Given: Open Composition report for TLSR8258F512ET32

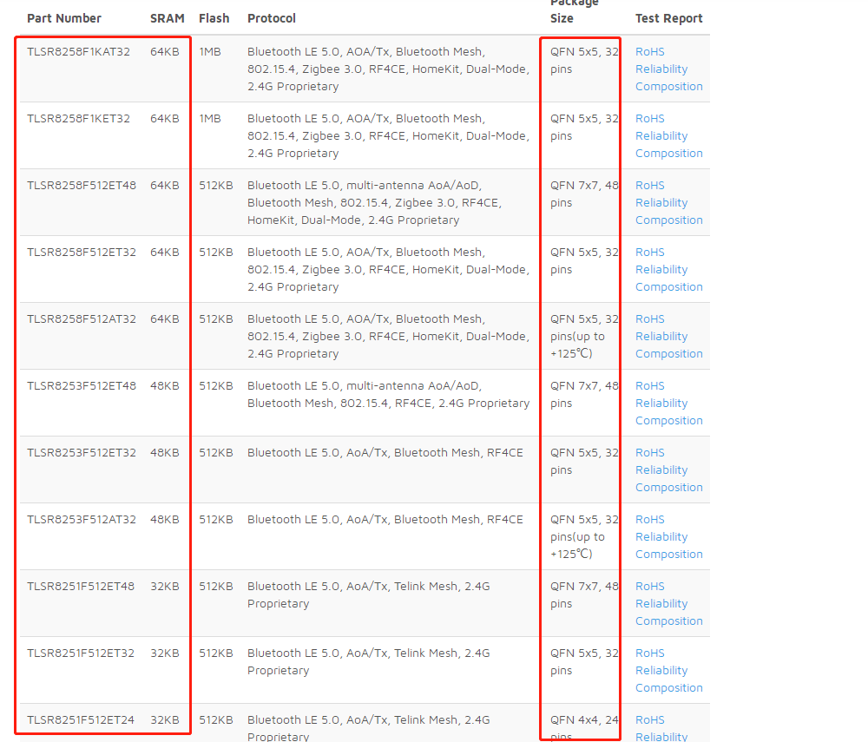Looking at the screenshot, I should 668,287.
